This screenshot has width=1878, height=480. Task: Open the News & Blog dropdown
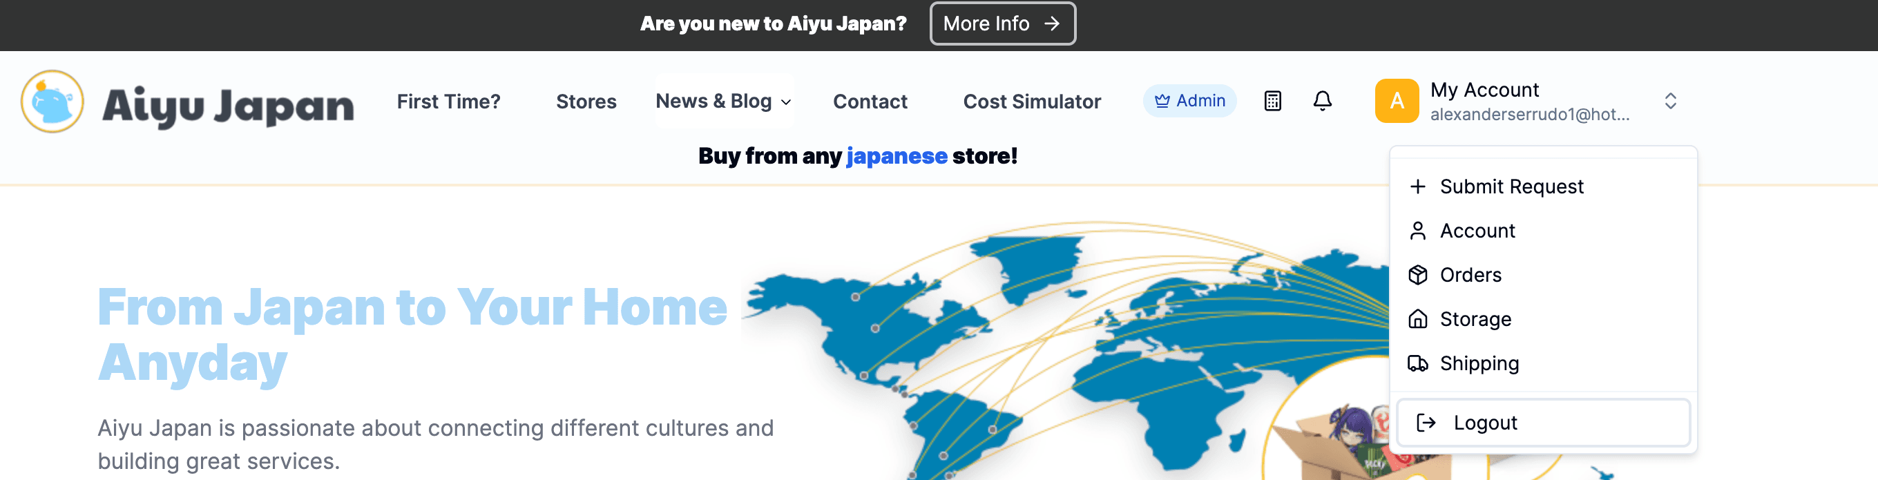[722, 102]
